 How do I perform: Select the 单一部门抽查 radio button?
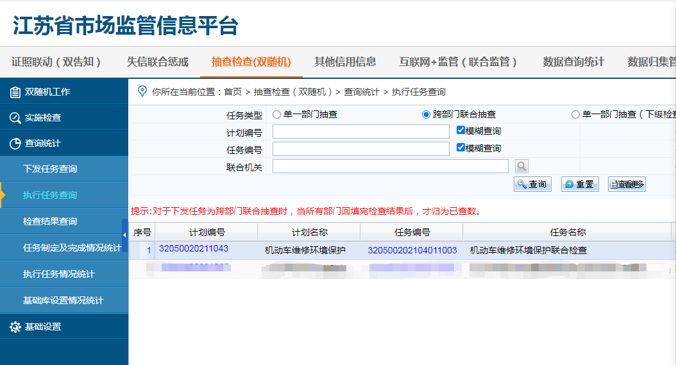click(x=277, y=115)
